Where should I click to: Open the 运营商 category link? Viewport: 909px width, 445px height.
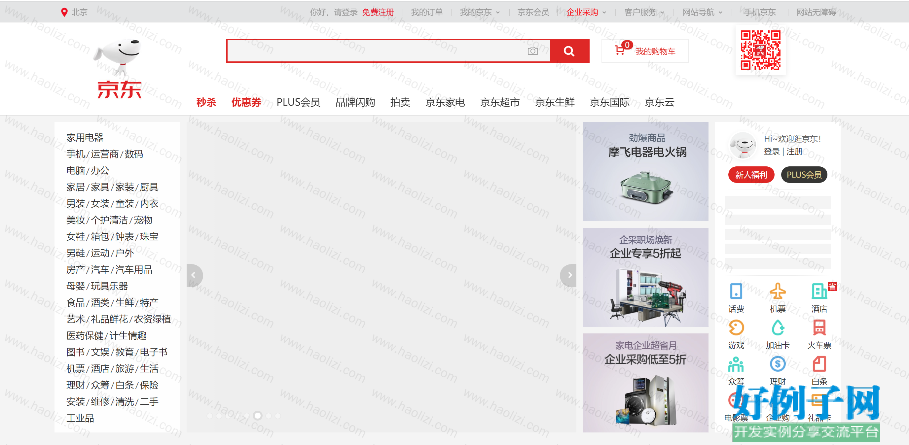(x=104, y=154)
